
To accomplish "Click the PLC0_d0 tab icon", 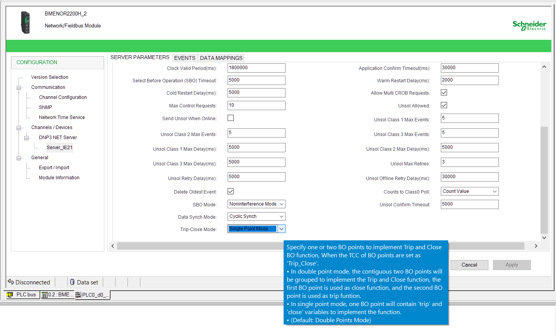I will (78, 295).
